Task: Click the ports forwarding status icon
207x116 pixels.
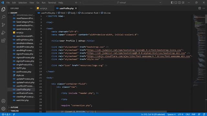Action: click(14, 114)
